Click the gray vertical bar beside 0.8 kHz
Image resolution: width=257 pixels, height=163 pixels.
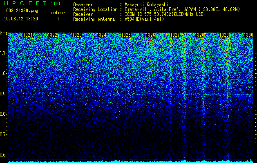tap(8, 126)
